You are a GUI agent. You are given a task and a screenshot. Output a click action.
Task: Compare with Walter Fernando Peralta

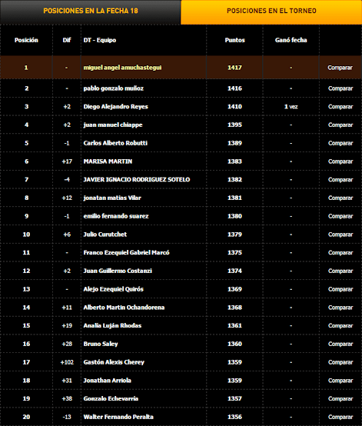pos(340,417)
